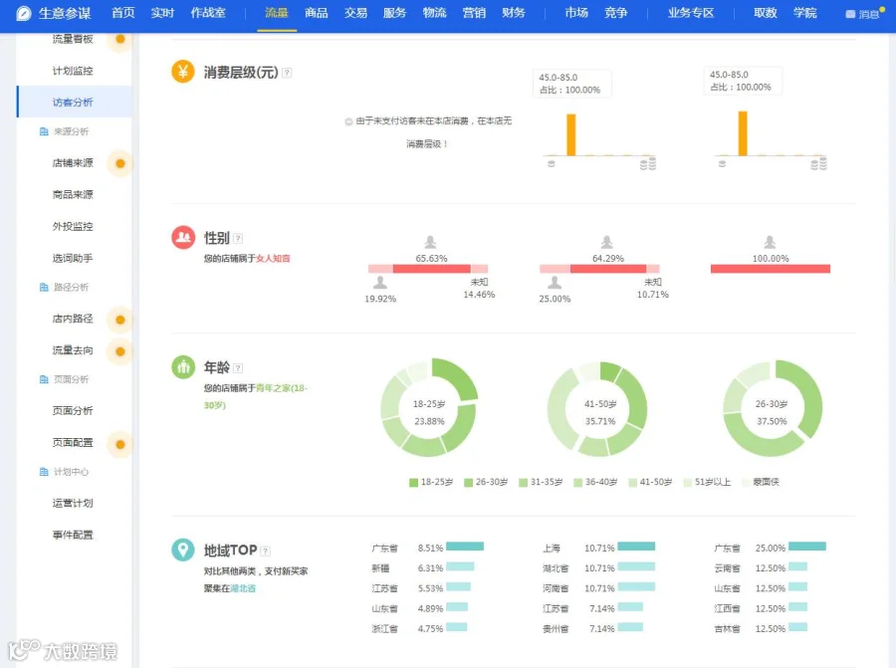Image resolution: width=896 pixels, height=668 pixels.
Task: Select 访客分析 in sidebar
Action: click(x=73, y=103)
